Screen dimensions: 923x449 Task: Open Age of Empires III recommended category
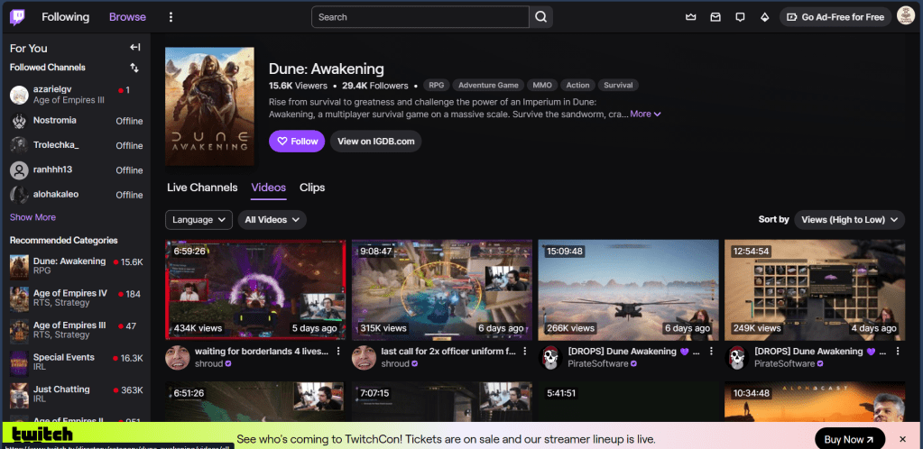(77, 330)
